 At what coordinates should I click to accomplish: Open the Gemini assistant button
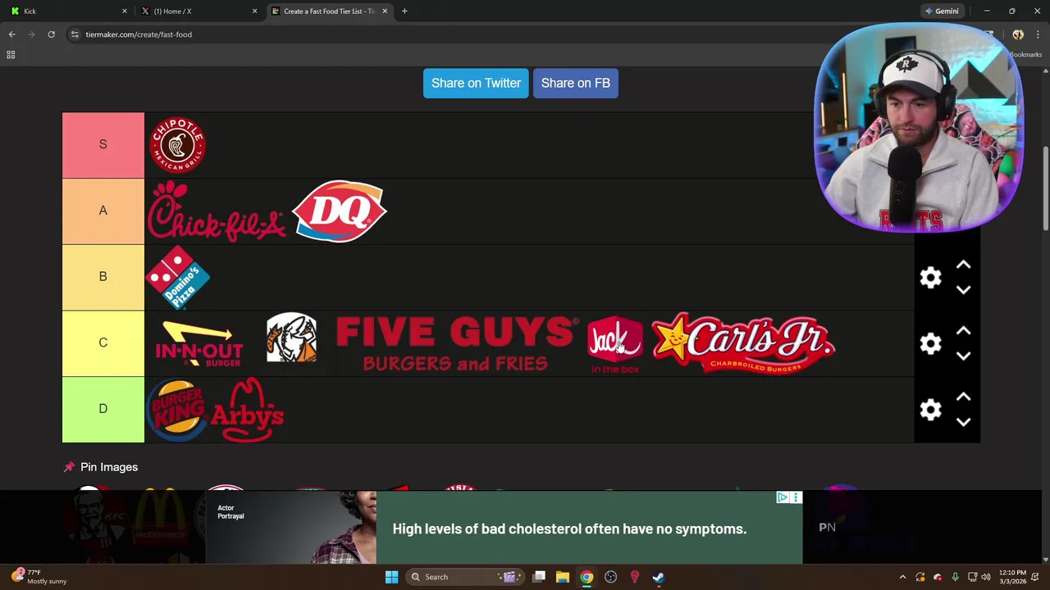[942, 11]
